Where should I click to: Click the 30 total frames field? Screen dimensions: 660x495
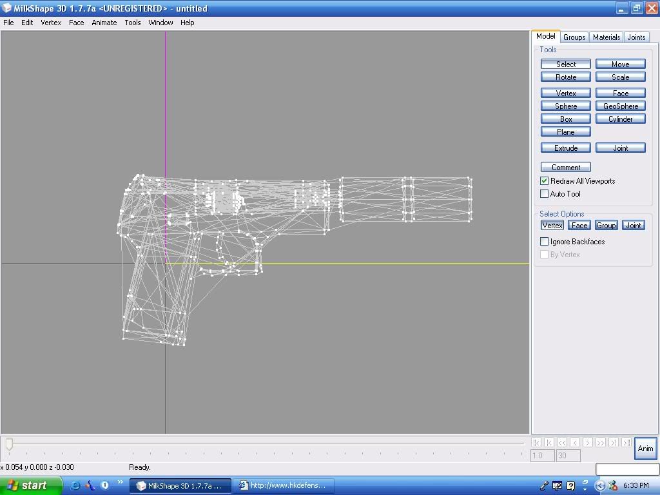tap(568, 456)
